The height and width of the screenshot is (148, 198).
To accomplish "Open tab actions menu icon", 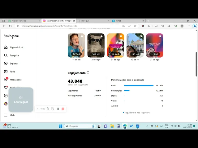I will 3,21.
